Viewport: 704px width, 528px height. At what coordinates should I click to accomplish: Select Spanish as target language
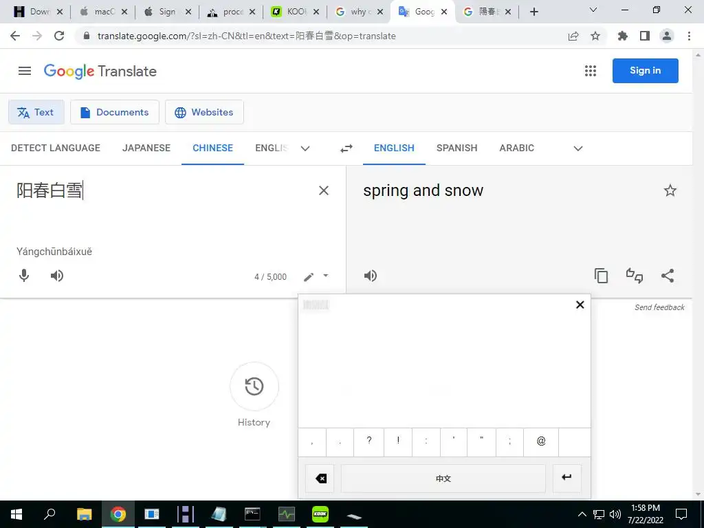coord(456,148)
